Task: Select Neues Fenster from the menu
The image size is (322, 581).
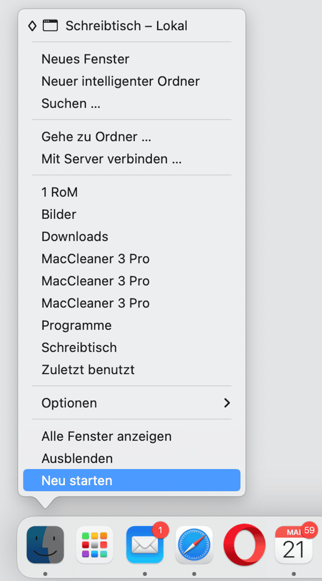Action: click(x=85, y=59)
